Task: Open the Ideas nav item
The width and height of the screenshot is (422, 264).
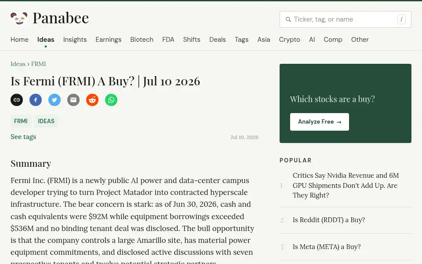Action: 46,40
